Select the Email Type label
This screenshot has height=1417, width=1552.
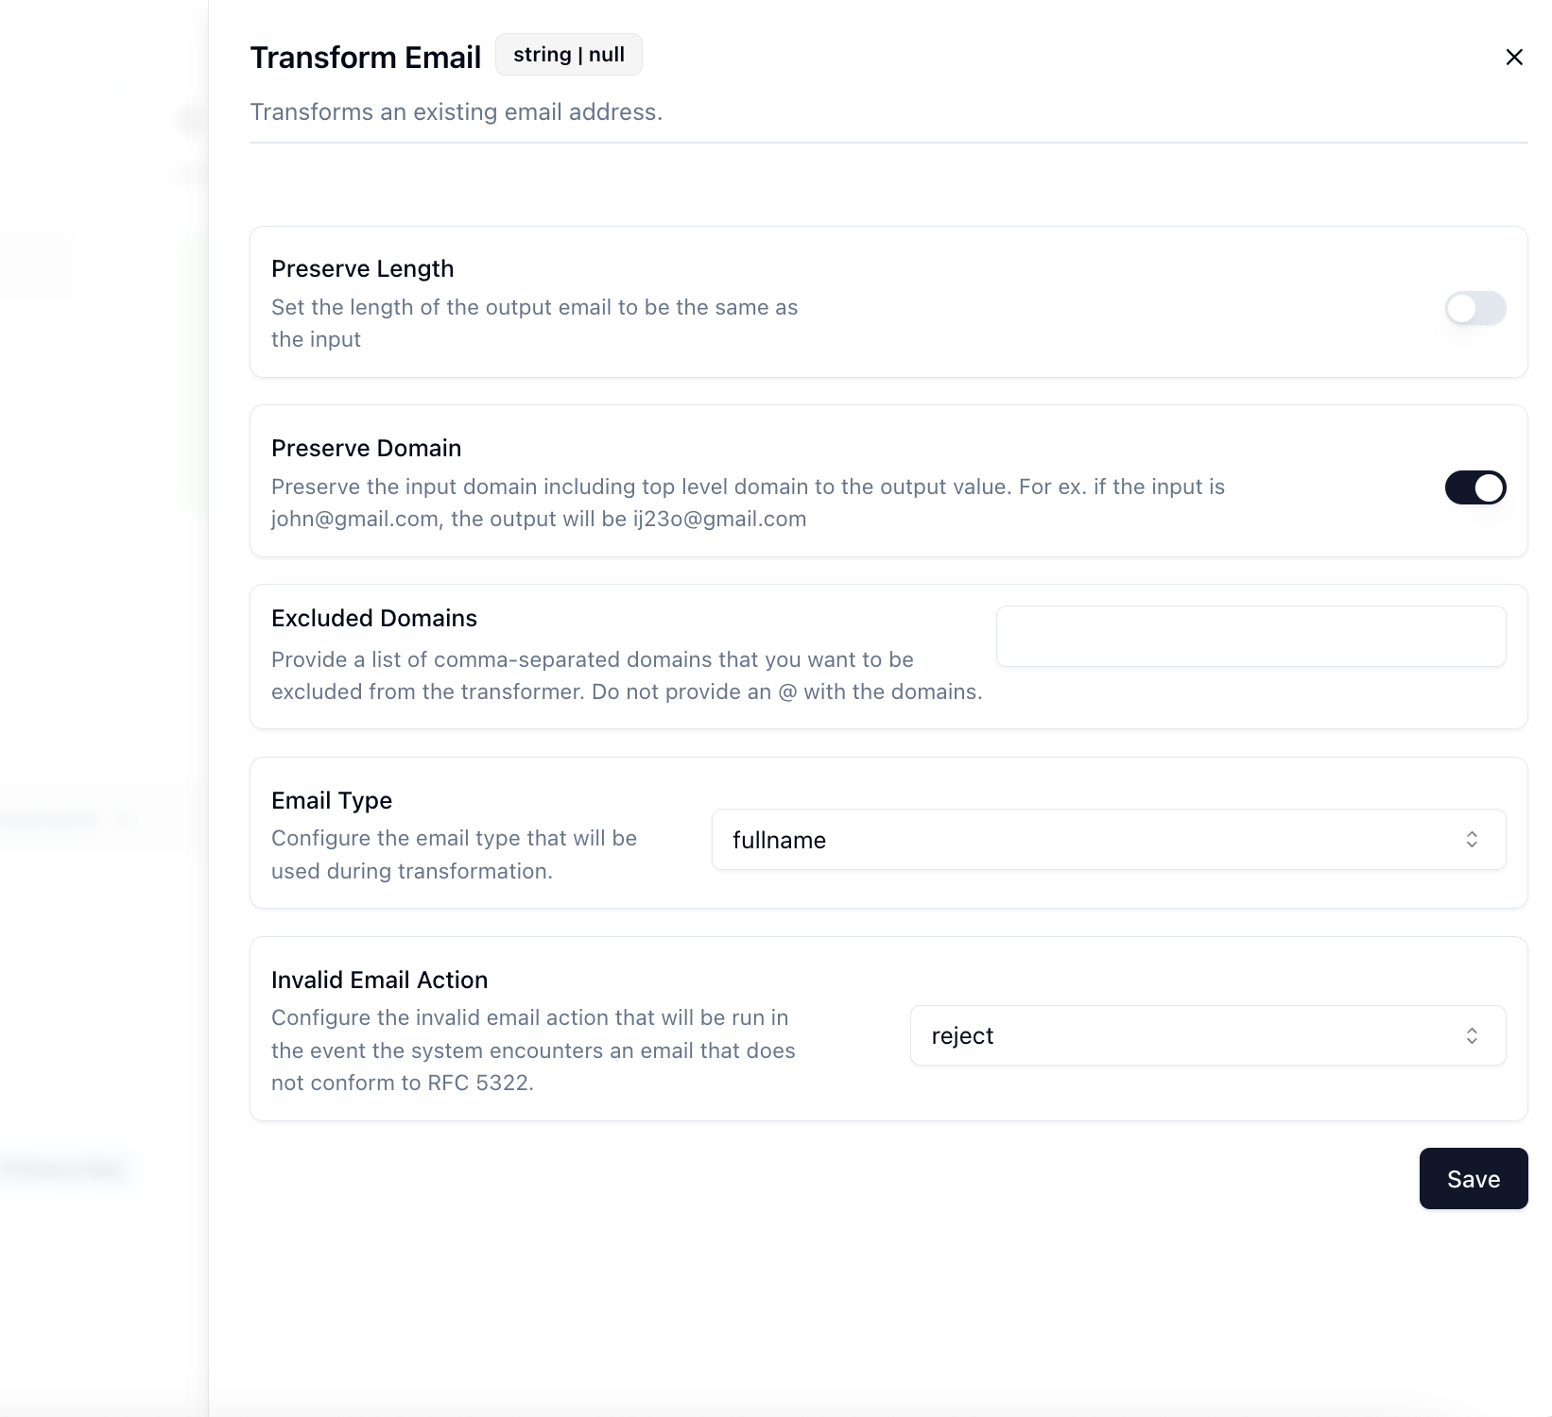[x=332, y=800]
